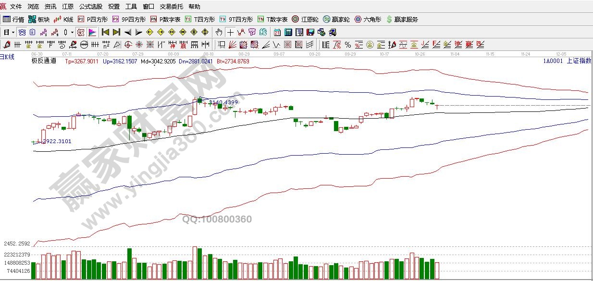Toggle the magnifier-style chart view icon

(x=22, y=32)
